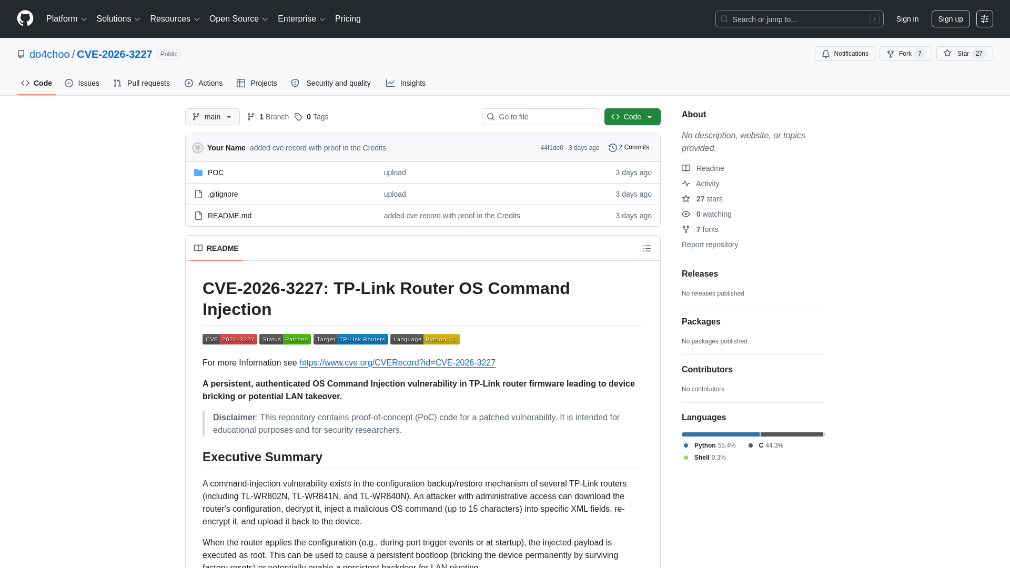Viewport: 1010px width, 568px height.
Task: Click the Report repository link
Action: 710,245
